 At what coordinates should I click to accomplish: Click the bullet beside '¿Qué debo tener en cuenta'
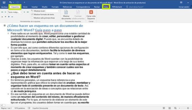(8, 73)
